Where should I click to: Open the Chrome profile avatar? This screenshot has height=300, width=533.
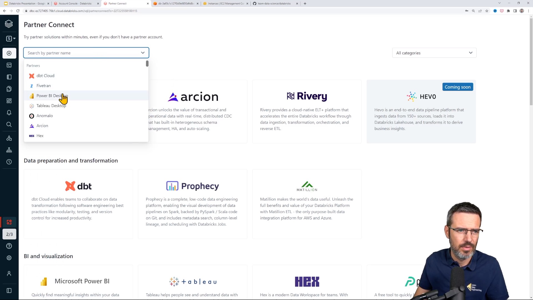(522, 11)
